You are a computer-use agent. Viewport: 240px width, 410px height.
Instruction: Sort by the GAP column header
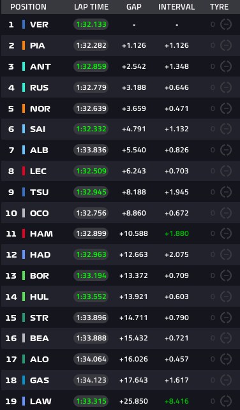[134, 7]
